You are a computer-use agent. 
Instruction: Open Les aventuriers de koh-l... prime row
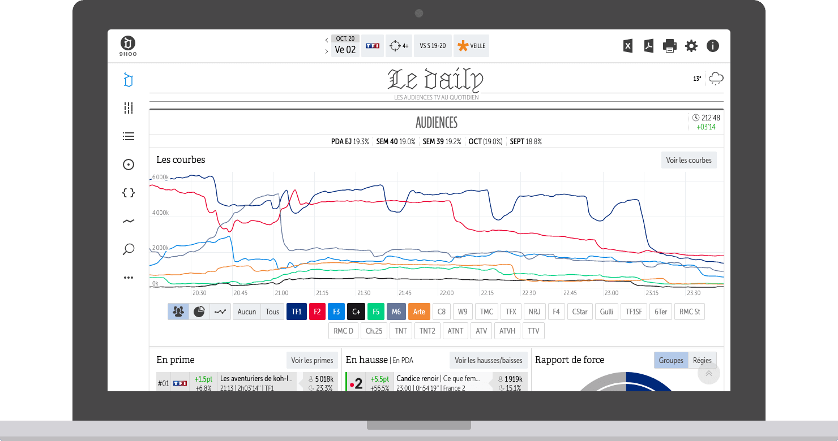[247, 382]
